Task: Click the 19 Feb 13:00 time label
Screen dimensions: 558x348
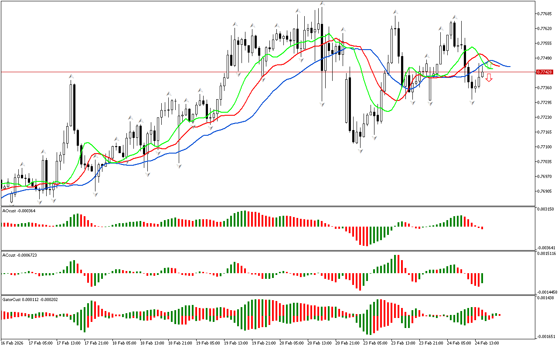Action: tap(236, 343)
